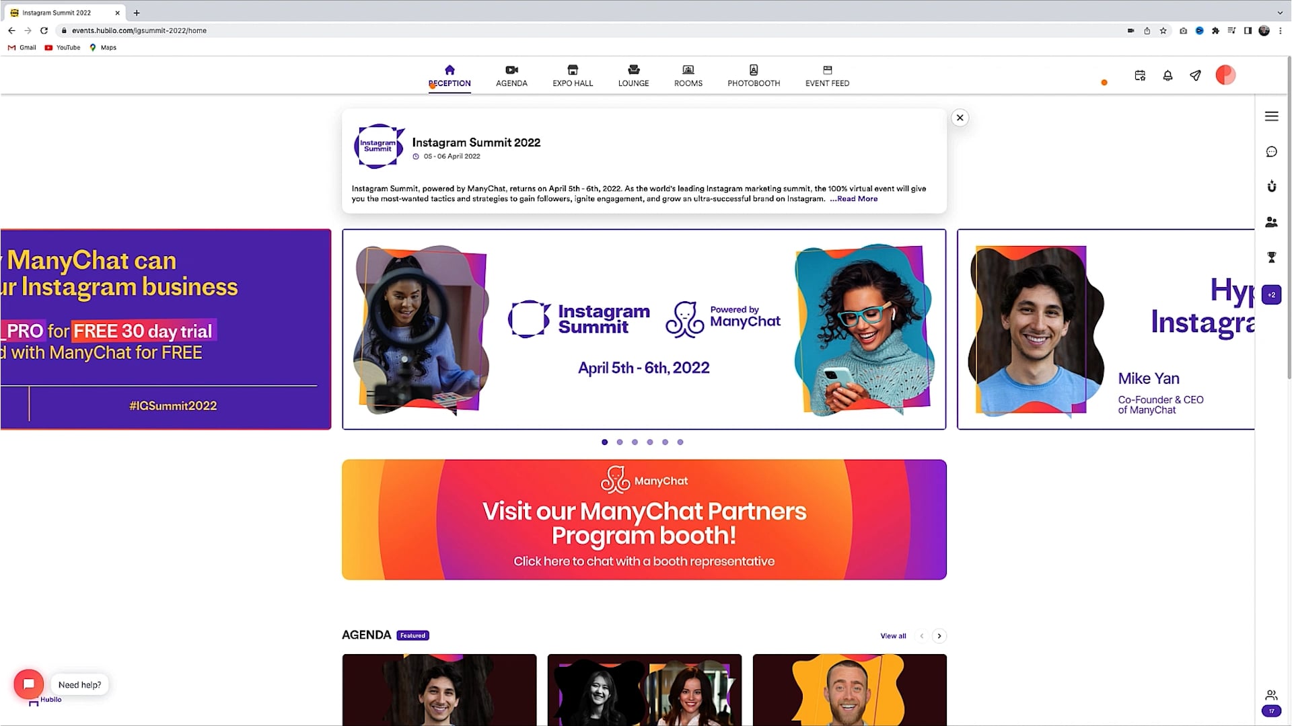This screenshot has width=1292, height=726.
Task: Click Read More in event description
Action: click(857, 198)
